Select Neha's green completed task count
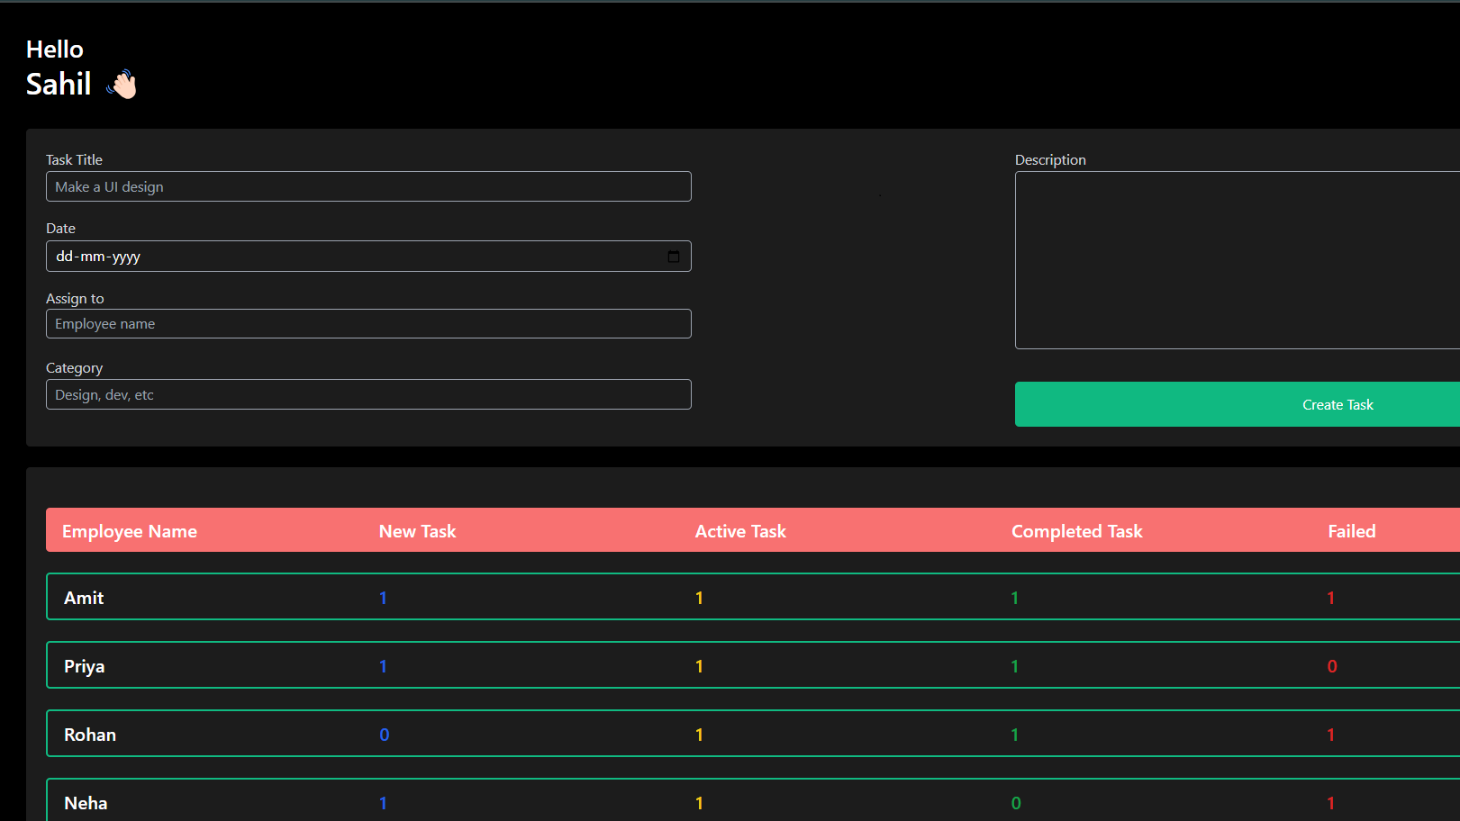Viewport: 1460px width, 821px height. [x=1016, y=803]
